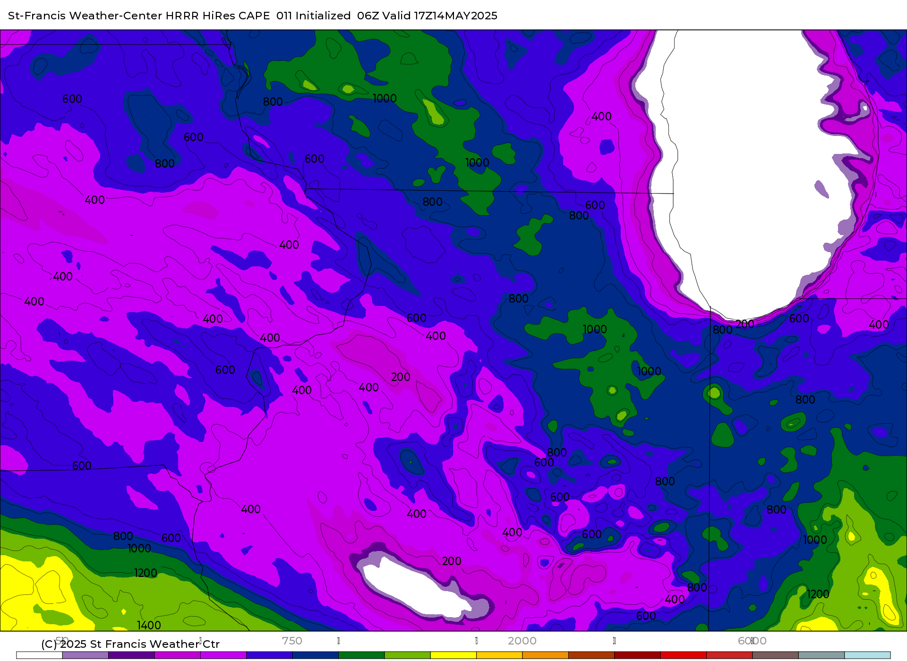907x661 pixels.
Task: Click the '(C) 2025 St Francis Weather Ctr' copyright
Action: coord(130,644)
